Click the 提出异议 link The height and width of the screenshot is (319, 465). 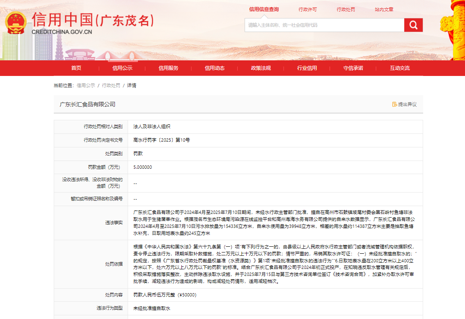[x=407, y=104]
